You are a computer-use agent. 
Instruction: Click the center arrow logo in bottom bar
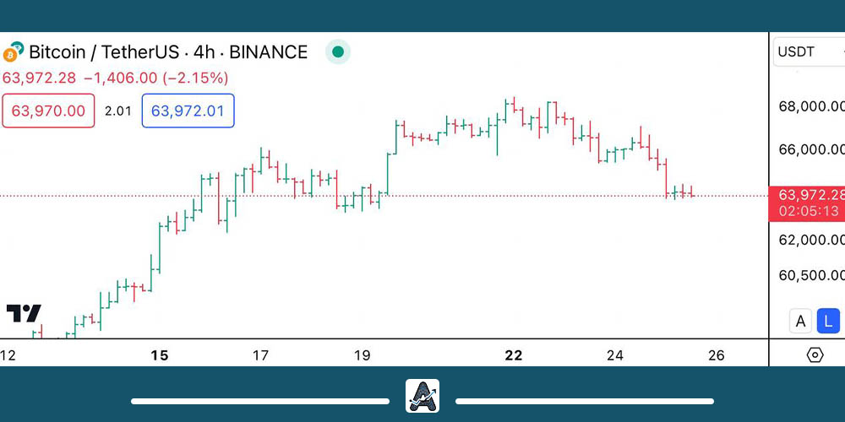pos(422,396)
